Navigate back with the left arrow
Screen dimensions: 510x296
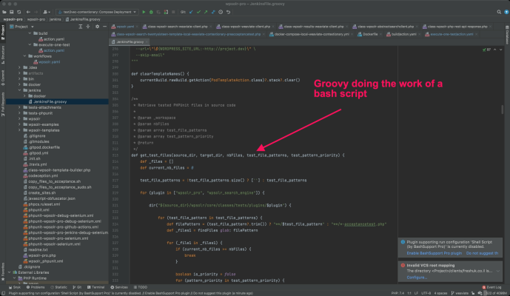28,12
